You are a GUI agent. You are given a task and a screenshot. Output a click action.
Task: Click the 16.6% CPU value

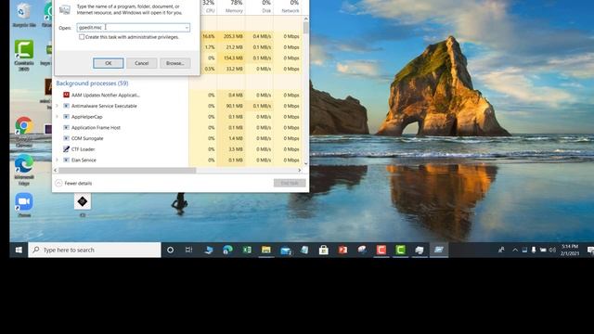pos(208,36)
